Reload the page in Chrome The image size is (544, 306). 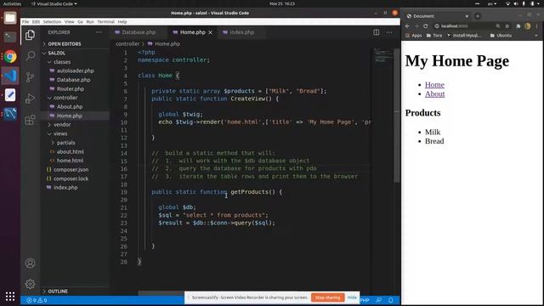[426, 26]
